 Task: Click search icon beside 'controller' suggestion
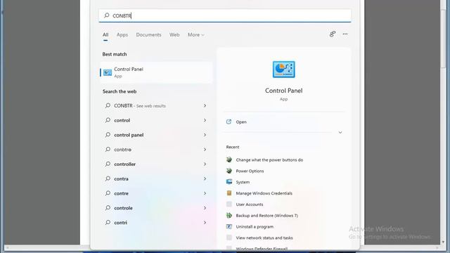(108, 164)
